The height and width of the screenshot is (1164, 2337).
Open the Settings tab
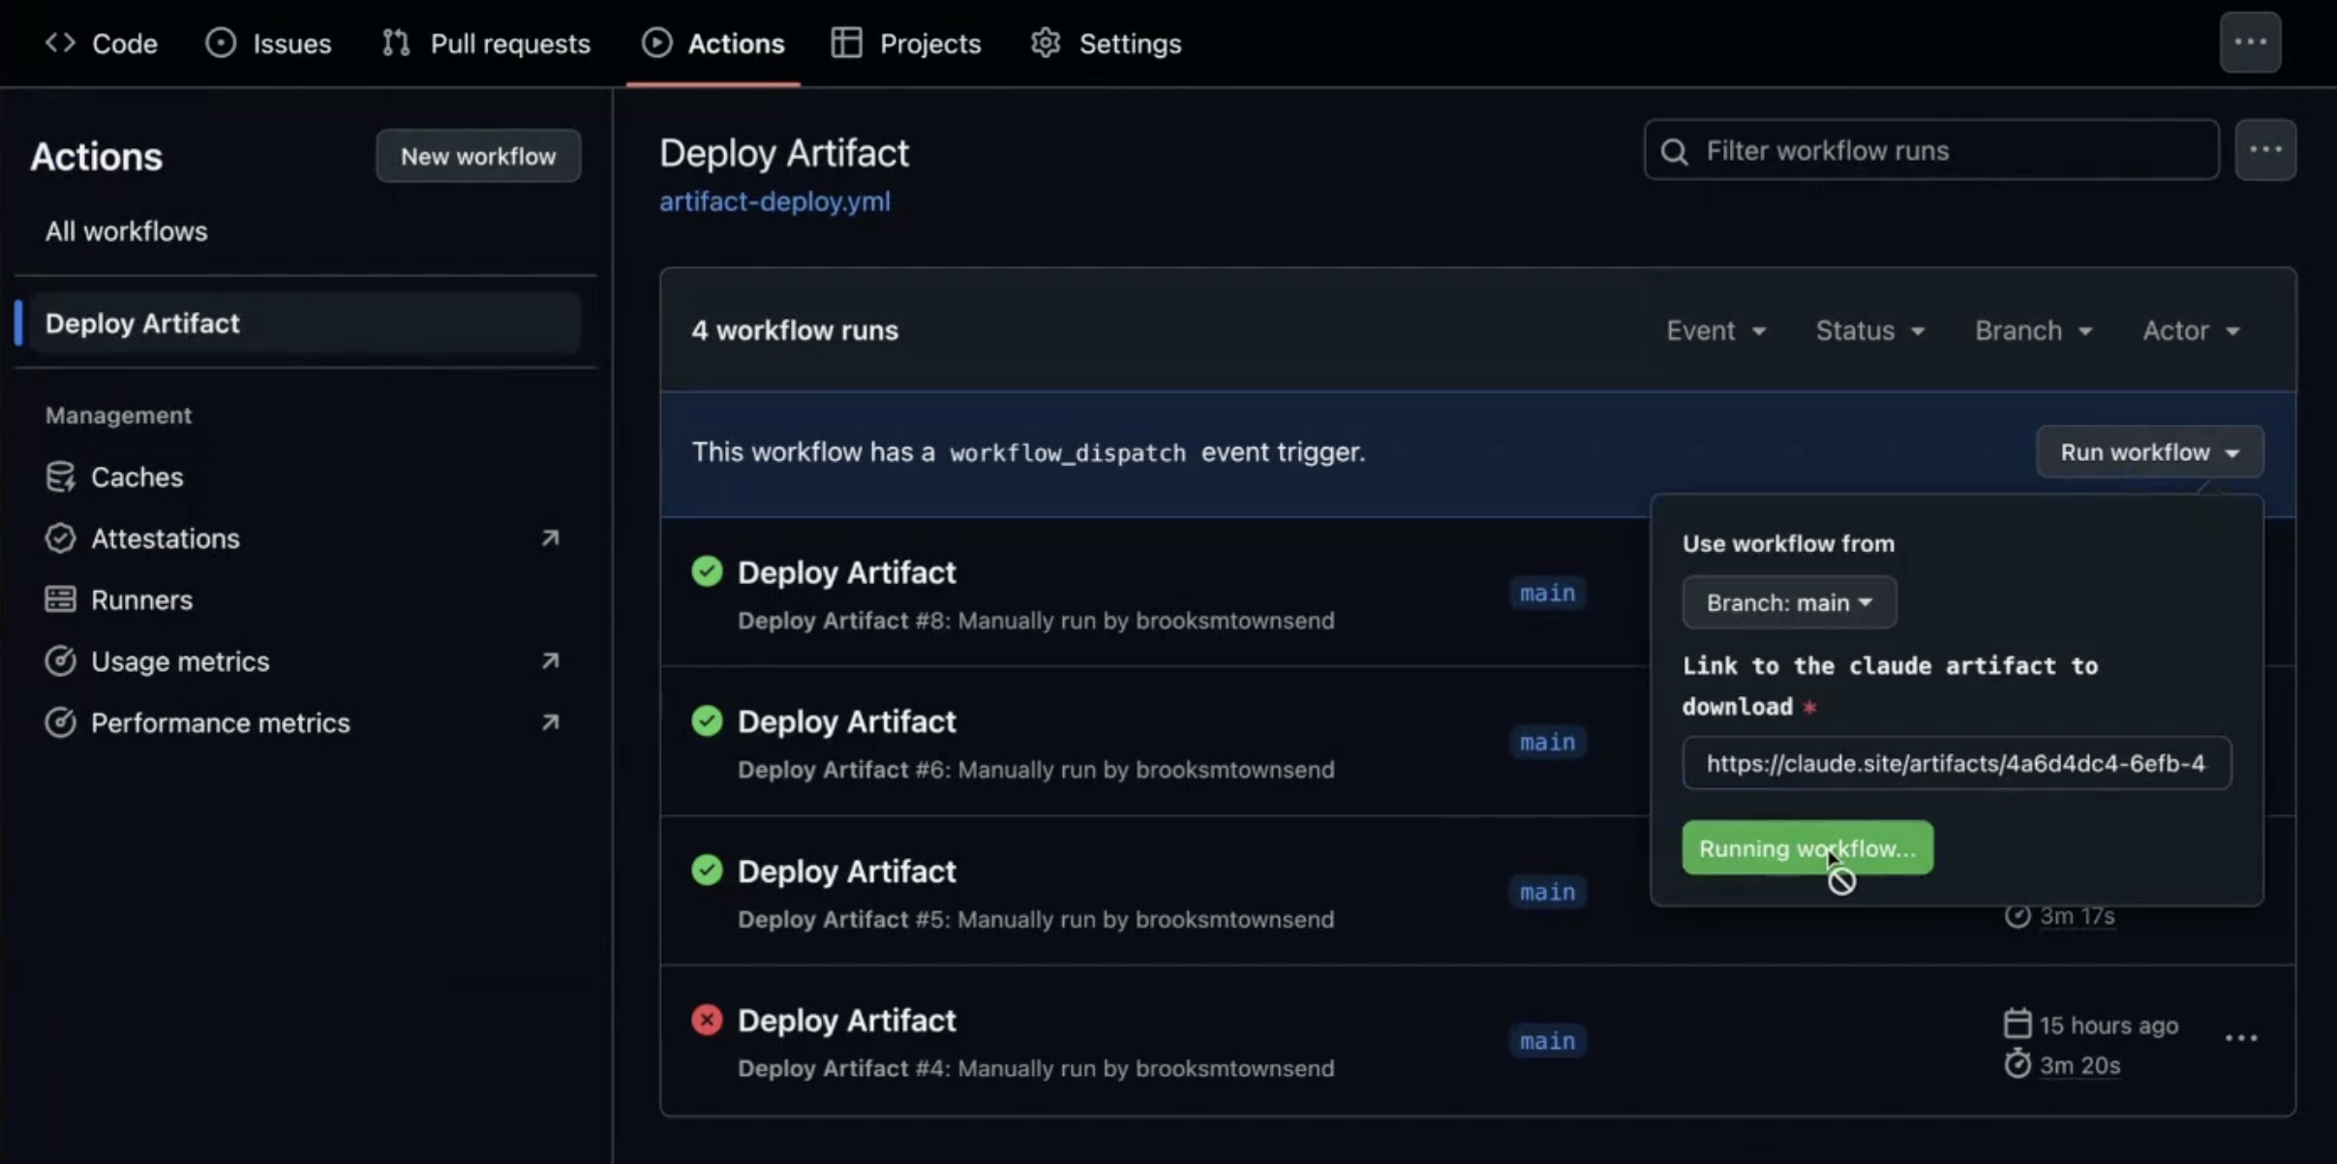coord(1107,44)
